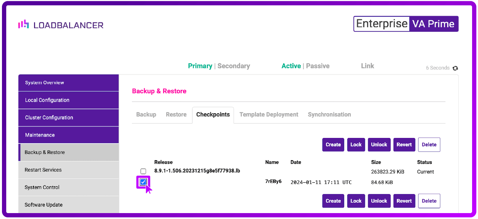Select Backup & Restore in the sidebar
478x219 pixels.
click(68, 152)
